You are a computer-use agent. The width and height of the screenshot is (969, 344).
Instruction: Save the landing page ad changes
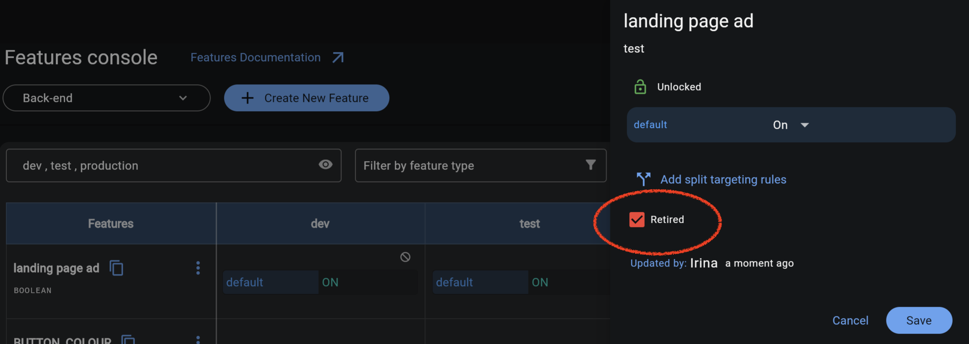[x=919, y=320]
